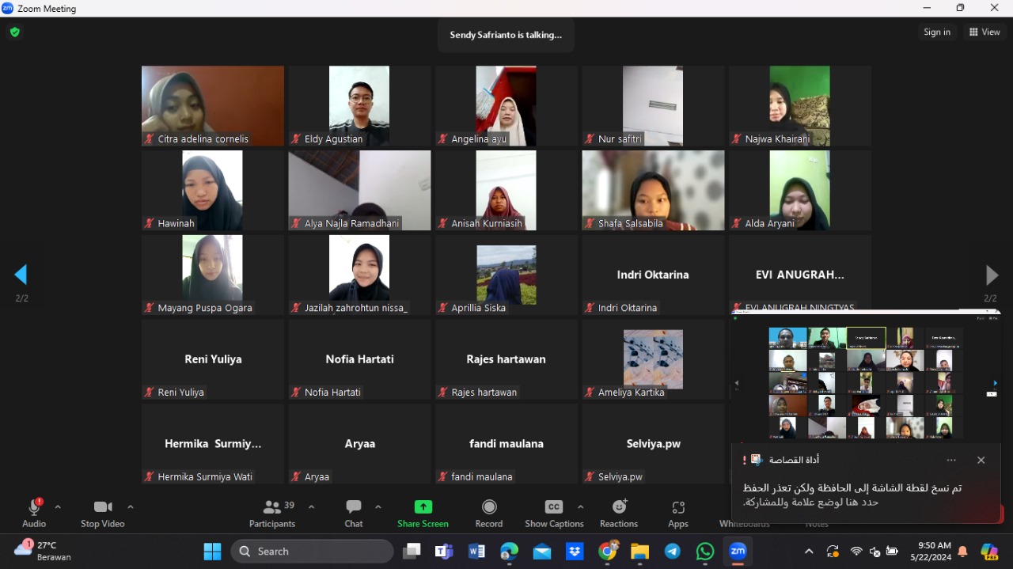Expand the video options arrow
Image resolution: width=1013 pixels, height=569 pixels.
pyautogui.click(x=131, y=507)
